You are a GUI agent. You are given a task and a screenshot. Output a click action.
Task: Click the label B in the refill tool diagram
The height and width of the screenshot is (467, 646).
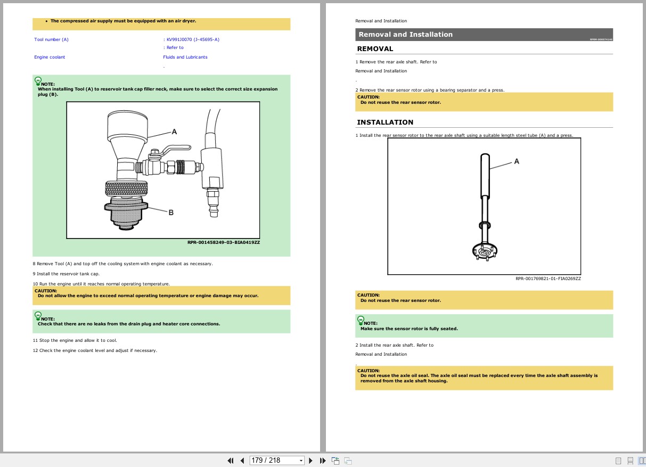pyautogui.click(x=171, y=213)
